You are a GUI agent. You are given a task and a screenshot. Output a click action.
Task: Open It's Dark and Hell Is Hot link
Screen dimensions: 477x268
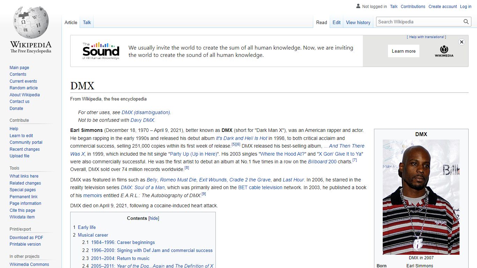tap(242, 138)
